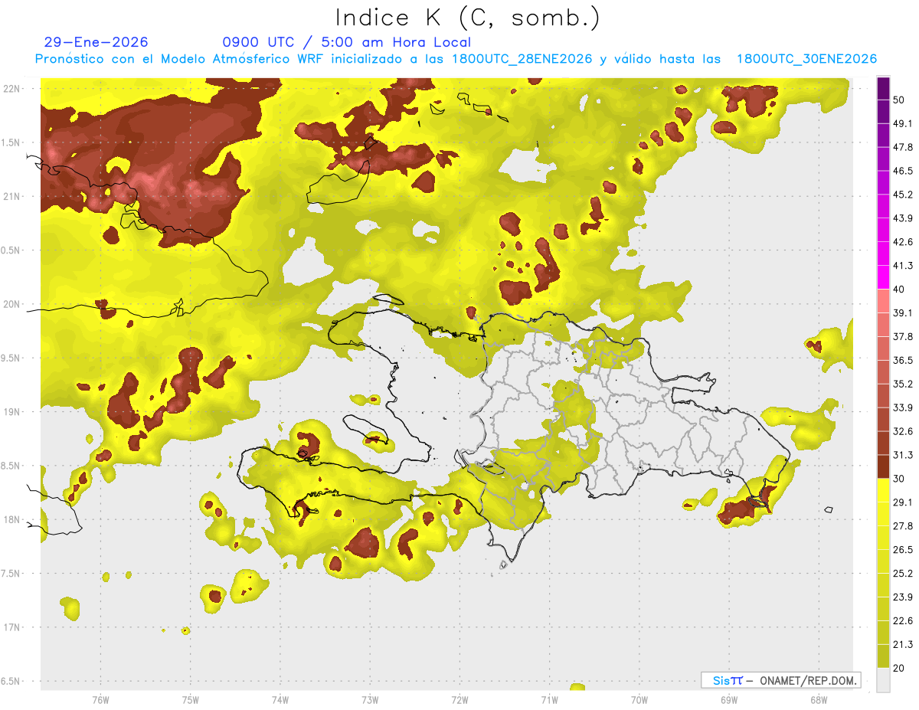Click the '46.5' color scale value
Screen dimensions: 919x710
click(903, 171)
